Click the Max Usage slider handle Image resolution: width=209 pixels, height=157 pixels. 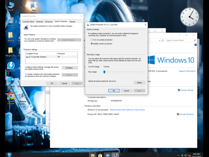104,72
